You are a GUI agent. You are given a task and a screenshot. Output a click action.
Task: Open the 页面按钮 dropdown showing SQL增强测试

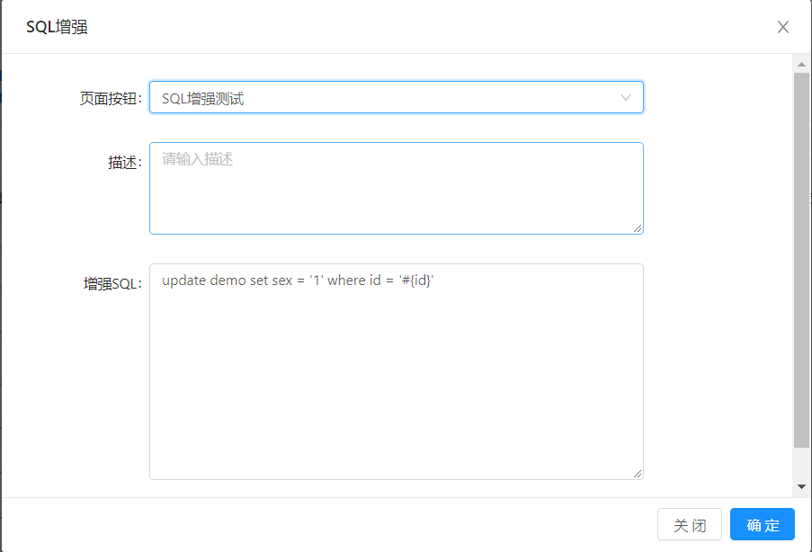397,97
